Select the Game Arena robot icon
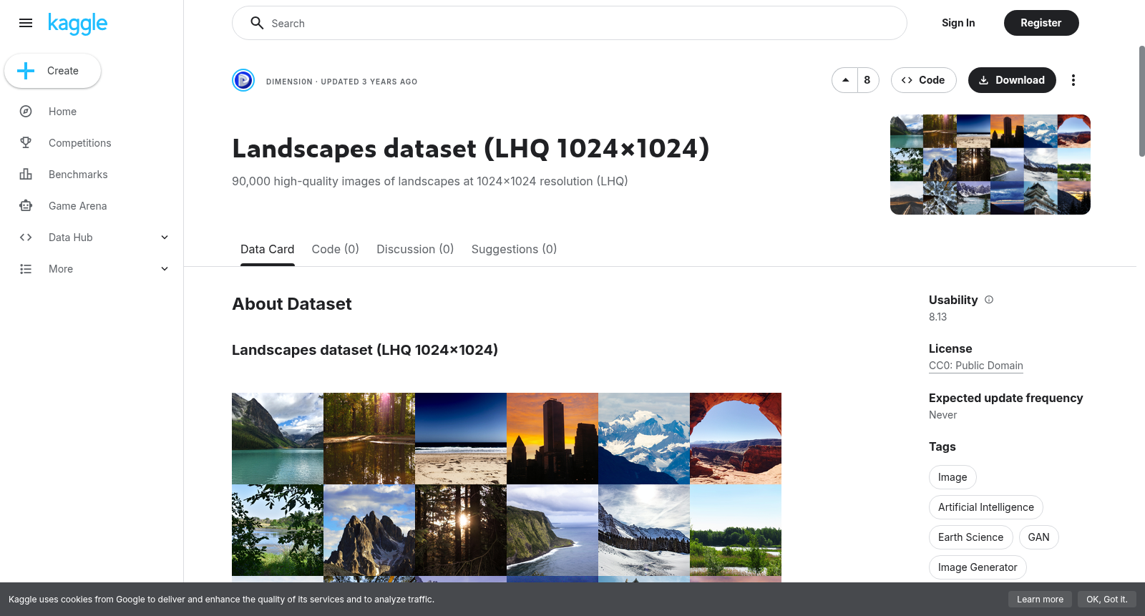Image resolution: width=1145 pixels, height=616 pixels. (x=26, y=206)
